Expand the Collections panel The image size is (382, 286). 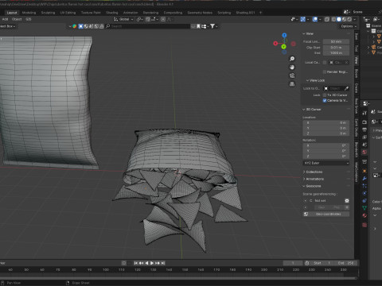[x=313, y=172]
